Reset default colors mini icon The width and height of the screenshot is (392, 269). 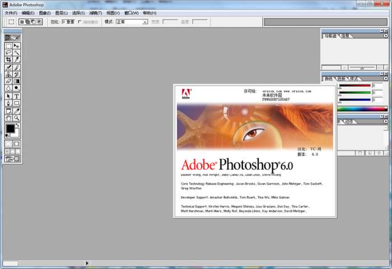point(7,136)
